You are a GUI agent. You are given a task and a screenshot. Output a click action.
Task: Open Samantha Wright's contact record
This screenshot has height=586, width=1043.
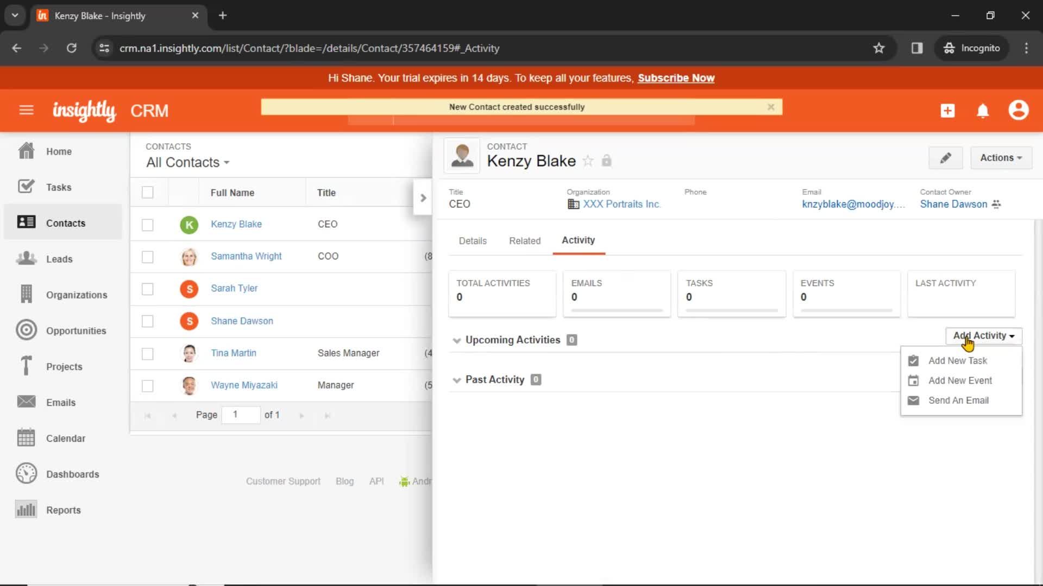point(246,256)
